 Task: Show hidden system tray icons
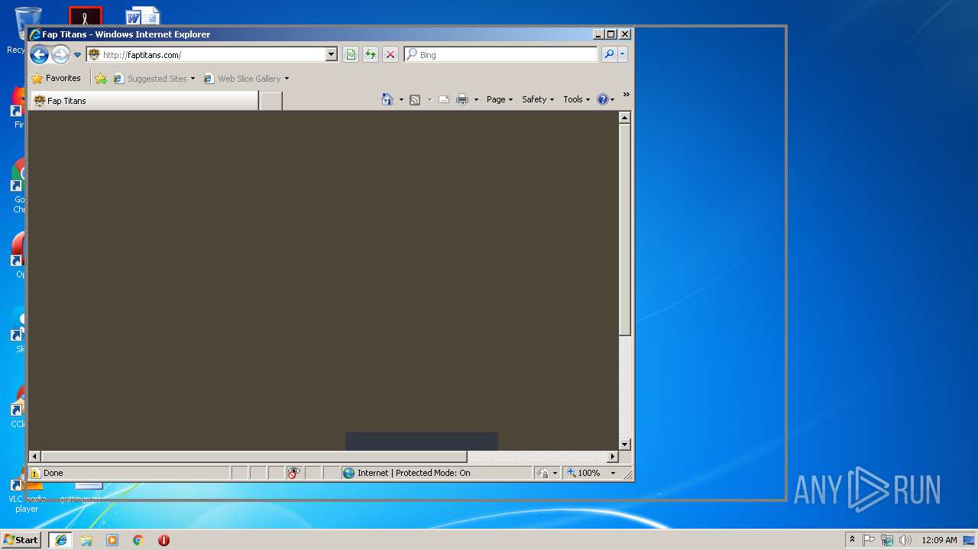click(852, 539)
